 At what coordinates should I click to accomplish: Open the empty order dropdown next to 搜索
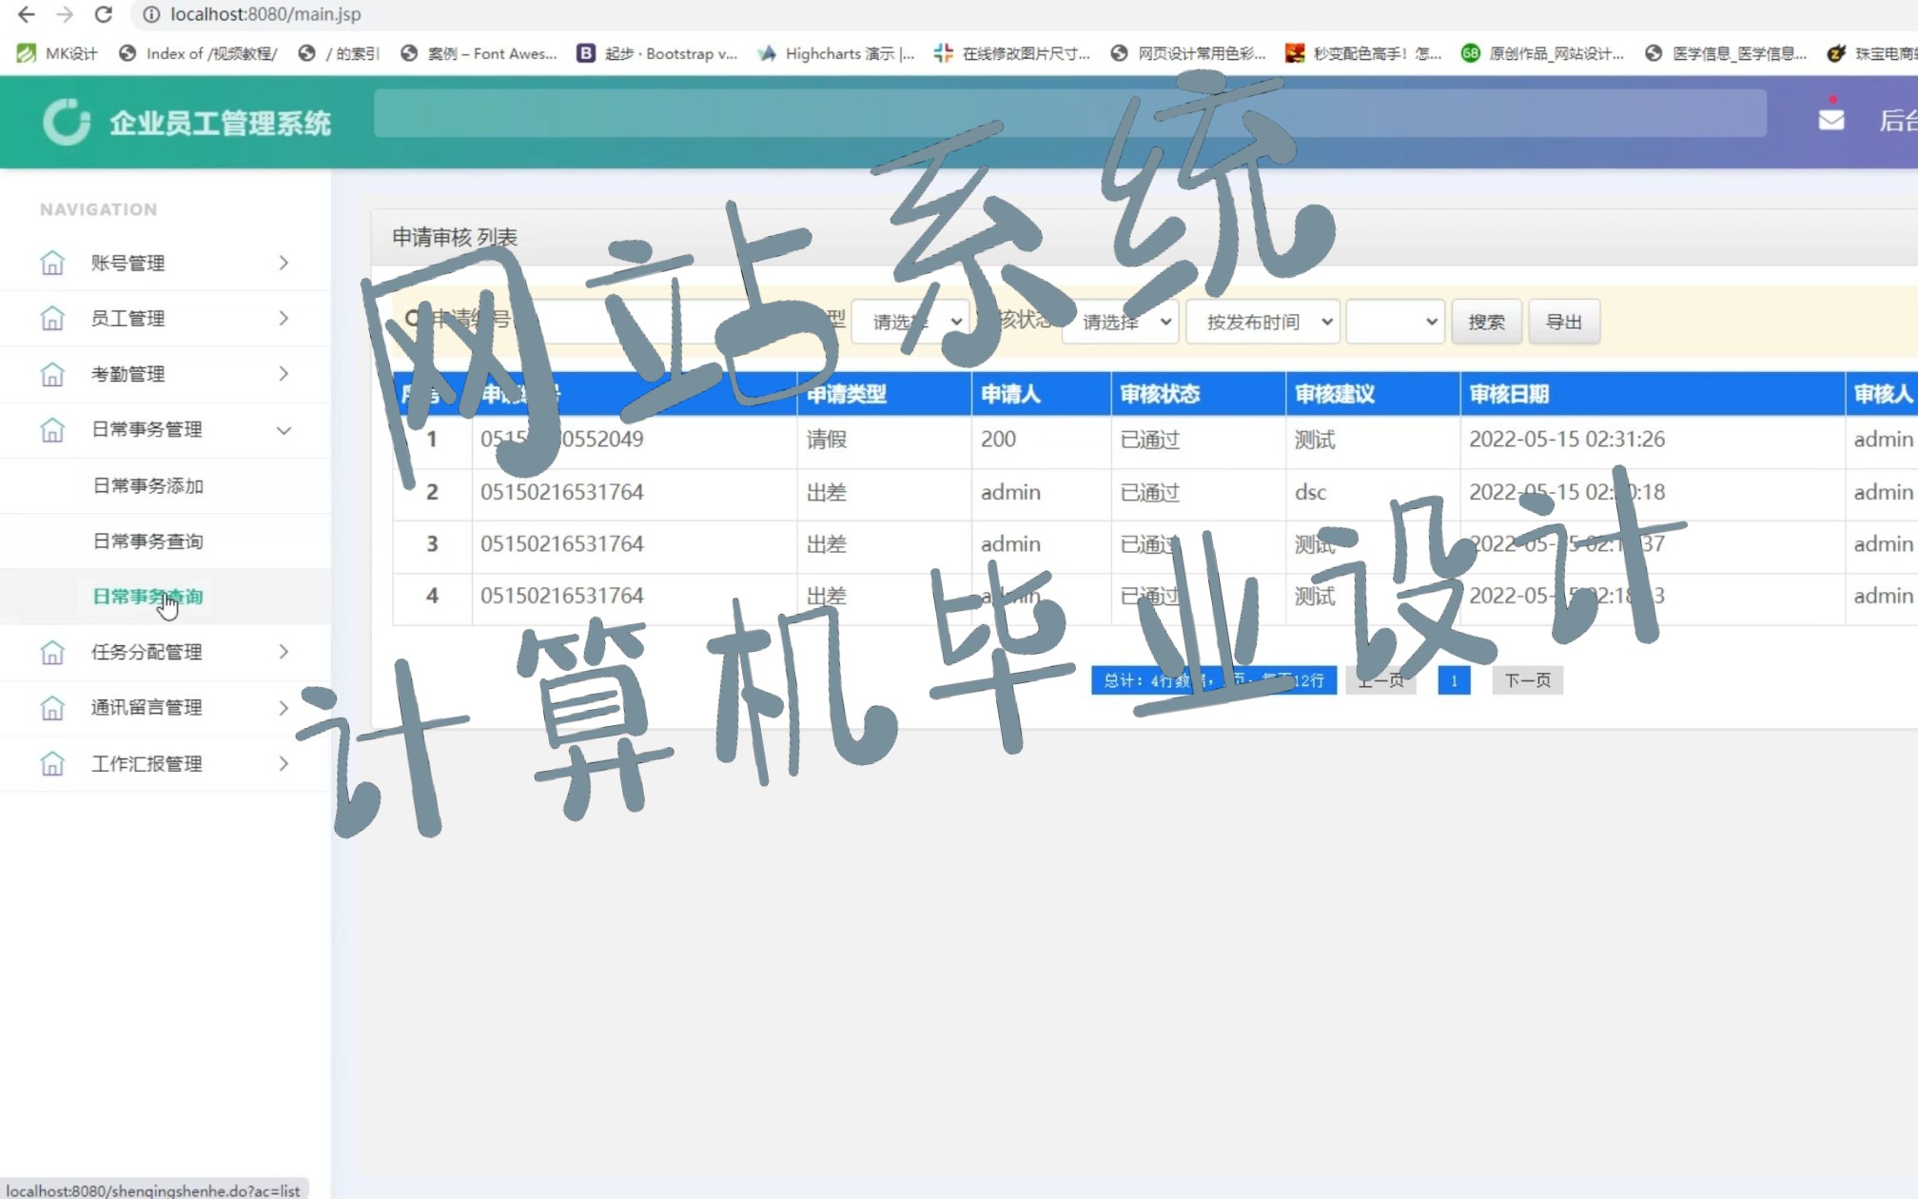coord(1395,322)
